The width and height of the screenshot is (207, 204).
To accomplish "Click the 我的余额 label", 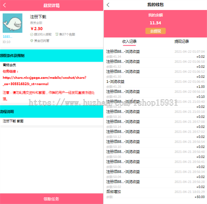I will (155, 15).
